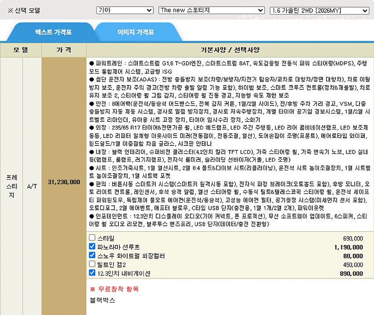
Task: Open the 1.6 가솔린 2WD trim dropdown
Action: pos(319,10)
